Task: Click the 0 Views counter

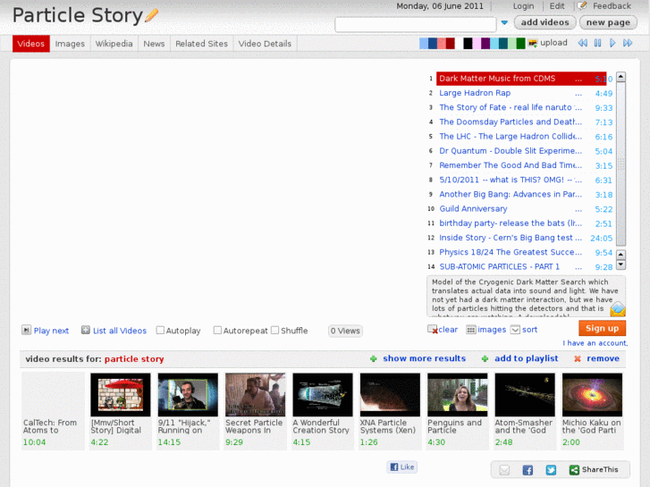Action: tap(345, 331)
